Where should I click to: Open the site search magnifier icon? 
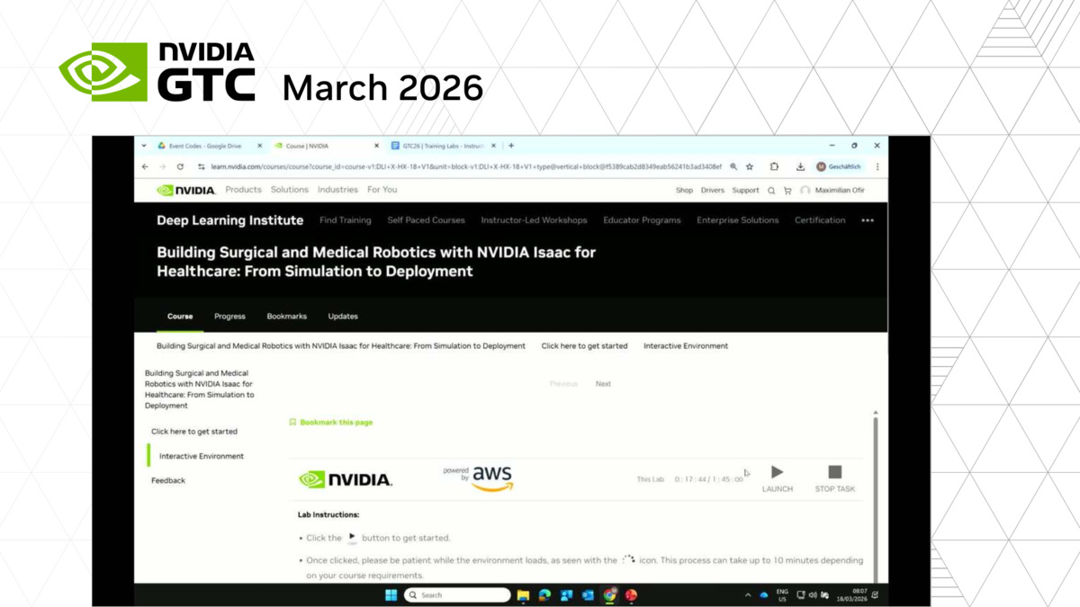click(771, 191)
